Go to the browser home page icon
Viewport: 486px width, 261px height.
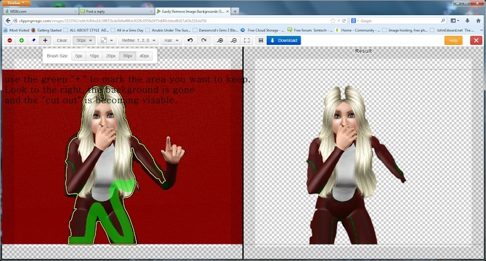coord(478,21)
